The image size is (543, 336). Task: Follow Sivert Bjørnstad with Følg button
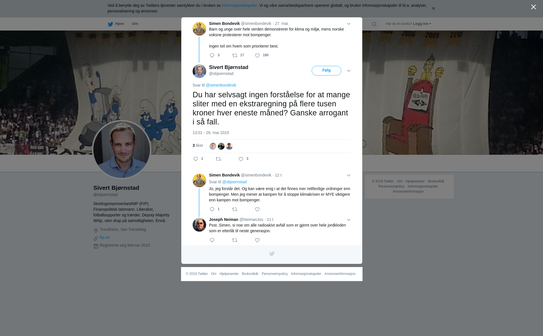(x=326, y=71)
